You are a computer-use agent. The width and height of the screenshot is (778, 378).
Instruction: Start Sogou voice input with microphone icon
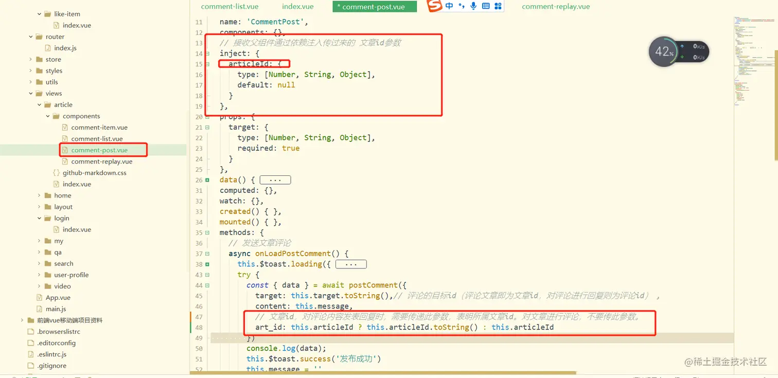473,6
